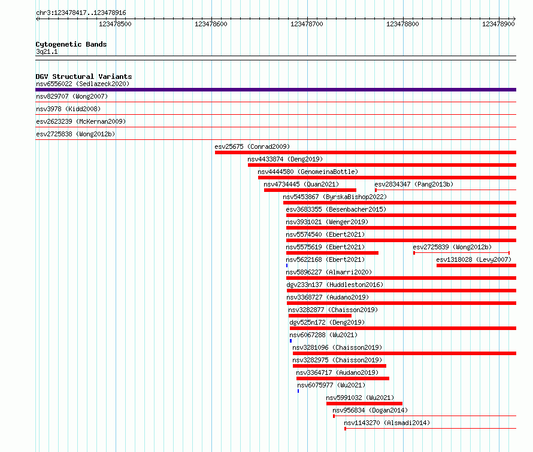The image size is (533, 452).
Task: Open esv2623239 (McKernan2009) variant entry
Action: coord(81,121)
